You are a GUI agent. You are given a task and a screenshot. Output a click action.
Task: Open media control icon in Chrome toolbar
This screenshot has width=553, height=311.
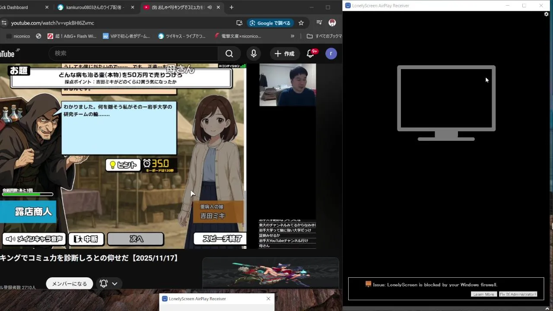[x=319, y=23]
